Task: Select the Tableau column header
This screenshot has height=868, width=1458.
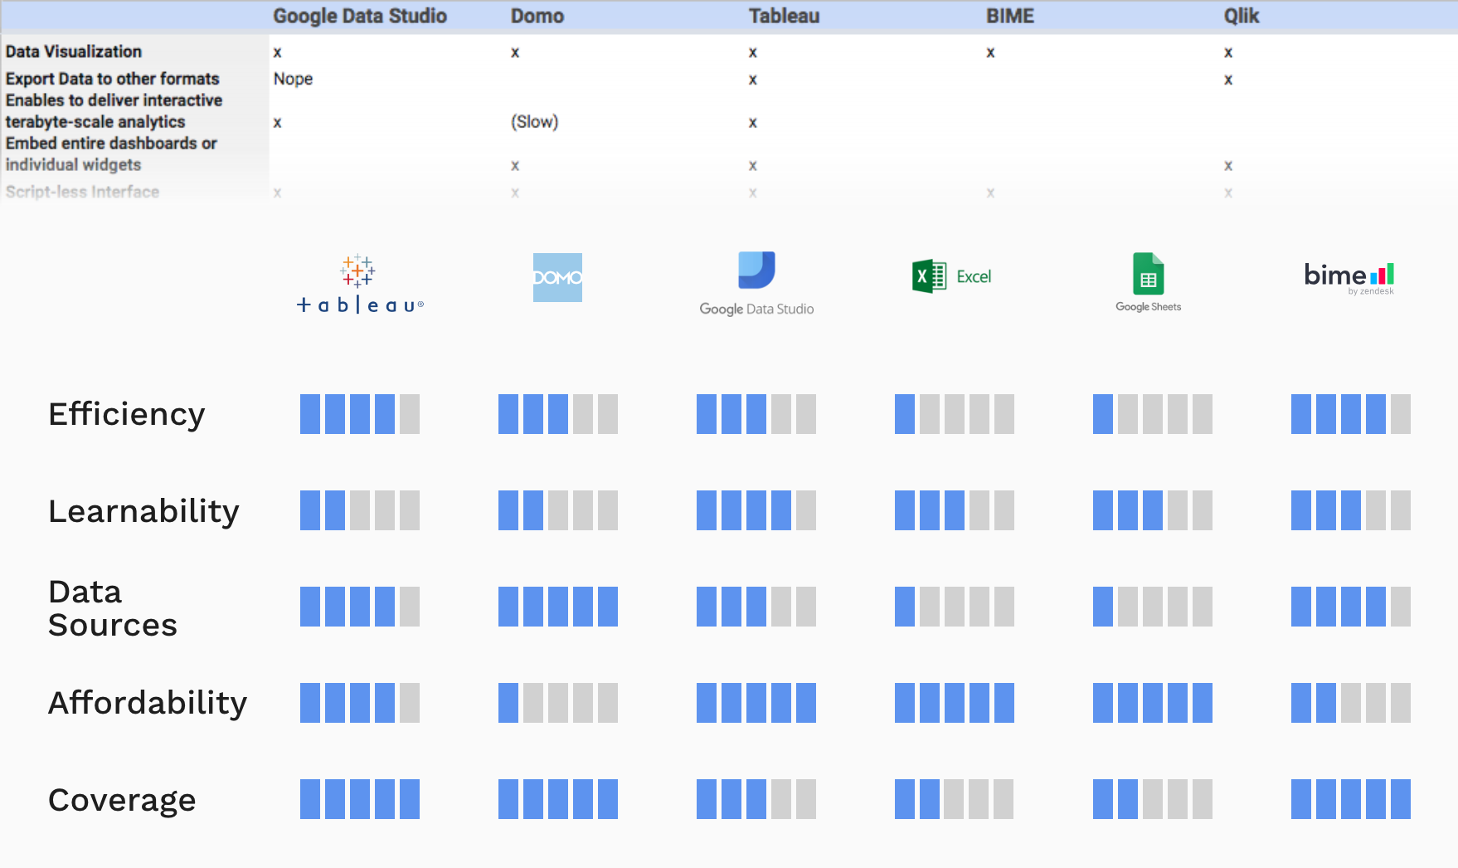Action: (x=784, y=16)
